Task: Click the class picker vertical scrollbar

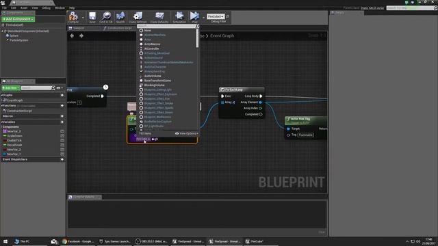Action: coord(198,38)
